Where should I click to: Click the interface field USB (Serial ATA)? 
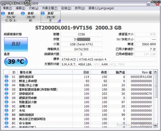pyautogui.click(x=82, y=44)
